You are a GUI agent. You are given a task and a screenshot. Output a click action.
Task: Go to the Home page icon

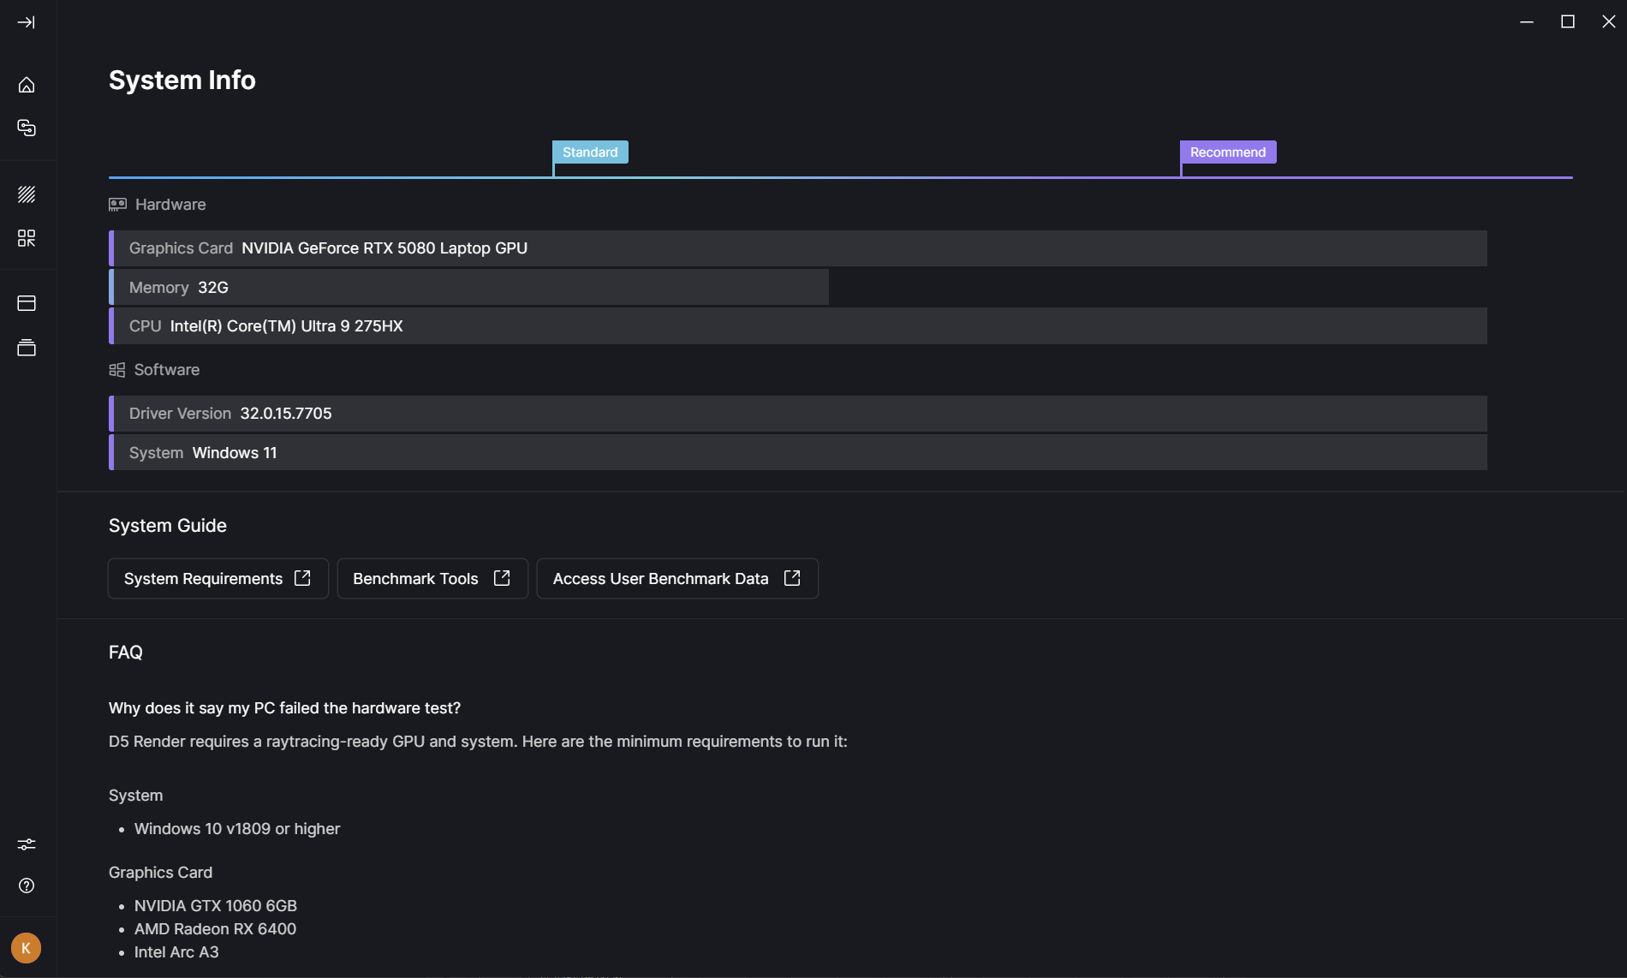pos(27,85)
